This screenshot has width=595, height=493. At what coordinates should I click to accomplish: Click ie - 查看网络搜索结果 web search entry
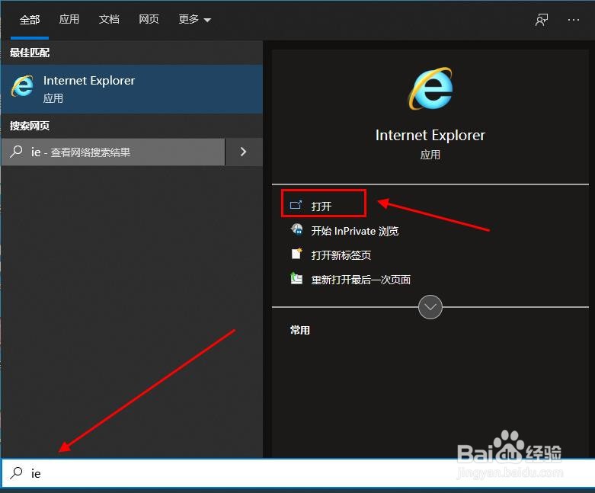point(113,152)
